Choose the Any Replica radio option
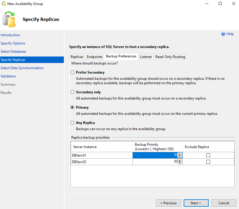Screen dimensions: 239x209 [x=72, y=123]
